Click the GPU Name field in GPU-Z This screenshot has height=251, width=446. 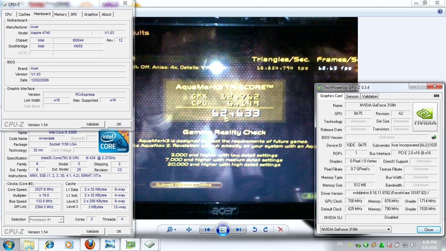coord(377,105)
